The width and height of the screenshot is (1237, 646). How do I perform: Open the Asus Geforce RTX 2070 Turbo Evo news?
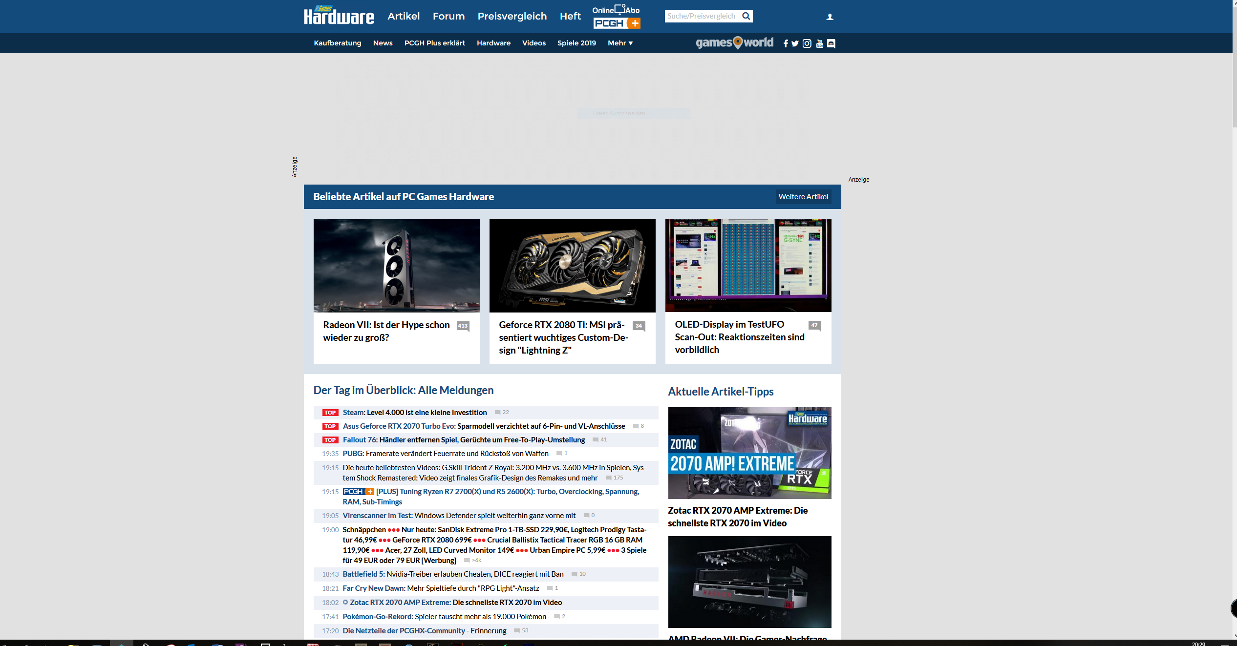pos(484,426)
